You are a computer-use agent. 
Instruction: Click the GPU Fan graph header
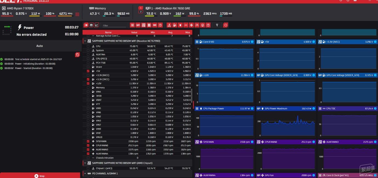[286, 175]
